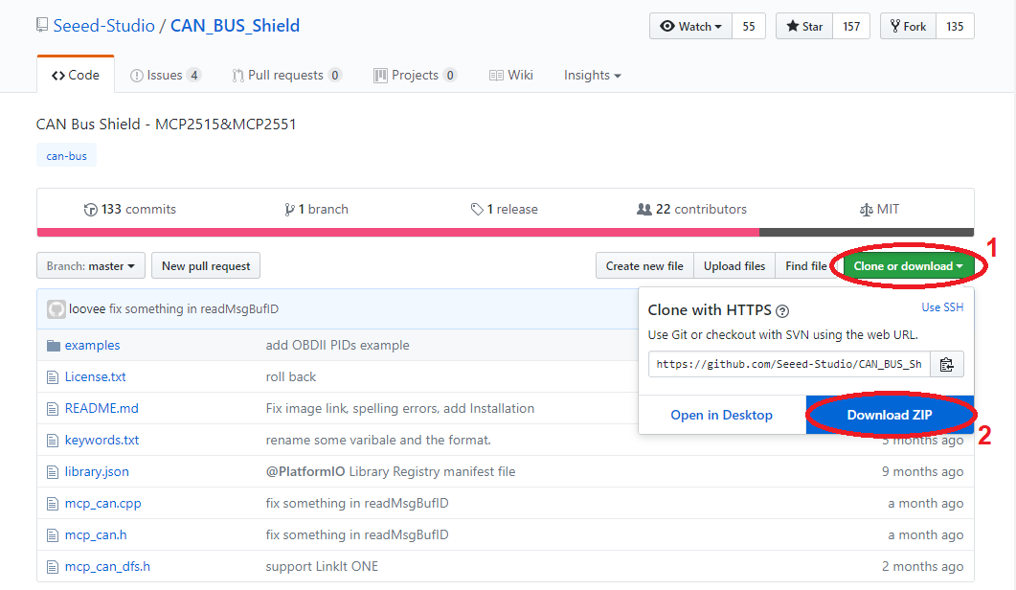Switch to the Issues tab
The width and height of the screenshot is (1016, 590).
166,76
